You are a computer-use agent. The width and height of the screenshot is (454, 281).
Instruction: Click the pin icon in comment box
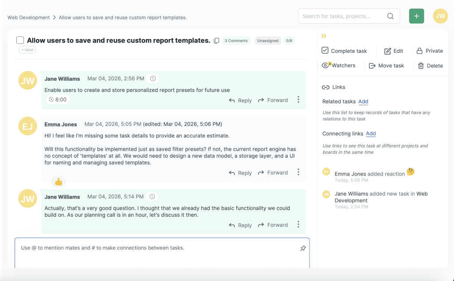[303, 248]
